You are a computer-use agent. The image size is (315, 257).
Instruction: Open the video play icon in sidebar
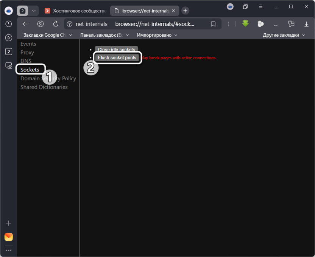(9, 38)
